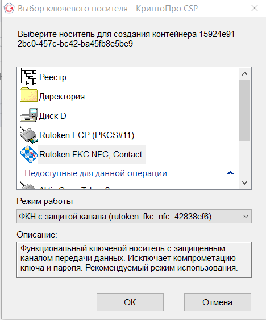Select the Реестр list entry label

tap(53, 77)
